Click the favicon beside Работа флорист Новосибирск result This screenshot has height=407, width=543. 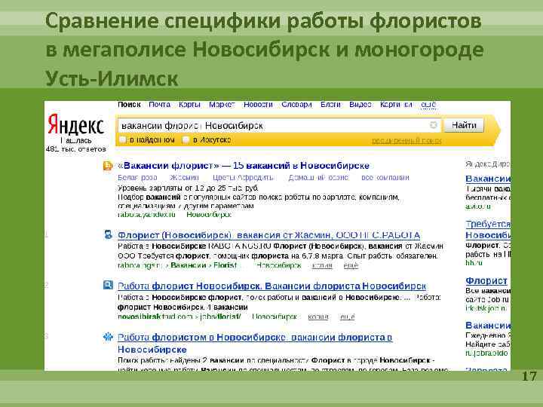click(x=108, y=285)
